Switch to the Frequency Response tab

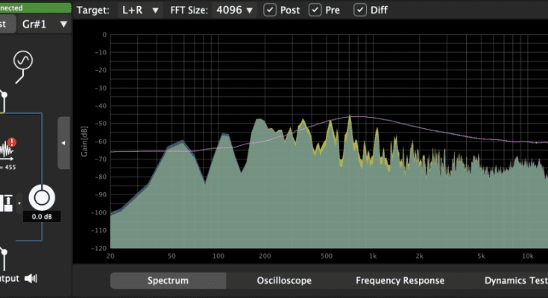400,281
